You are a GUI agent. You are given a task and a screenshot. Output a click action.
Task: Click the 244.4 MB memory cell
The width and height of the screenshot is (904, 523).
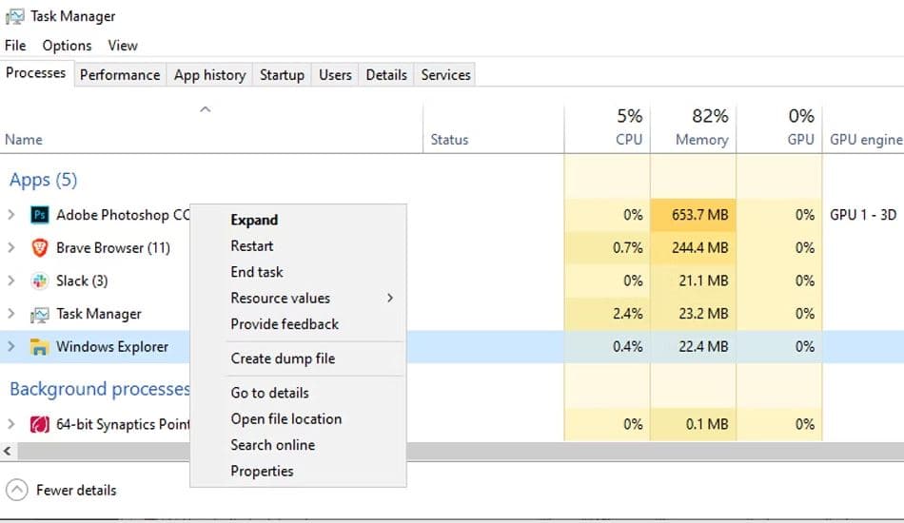tap(694, 247)
